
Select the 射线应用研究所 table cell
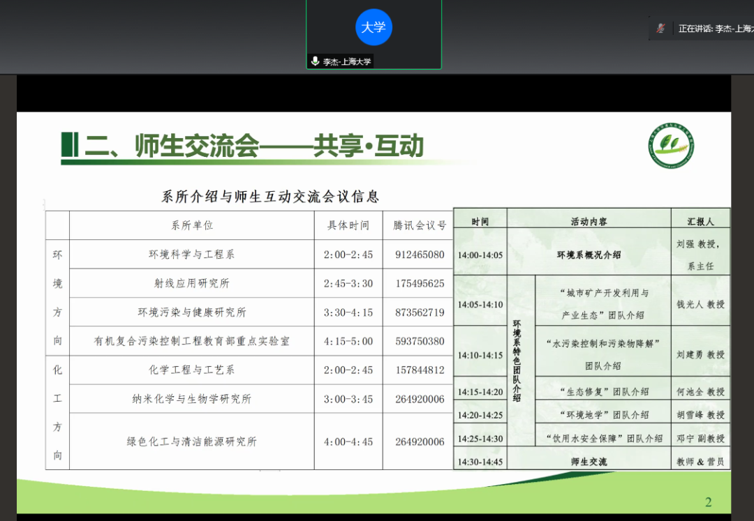191,283
